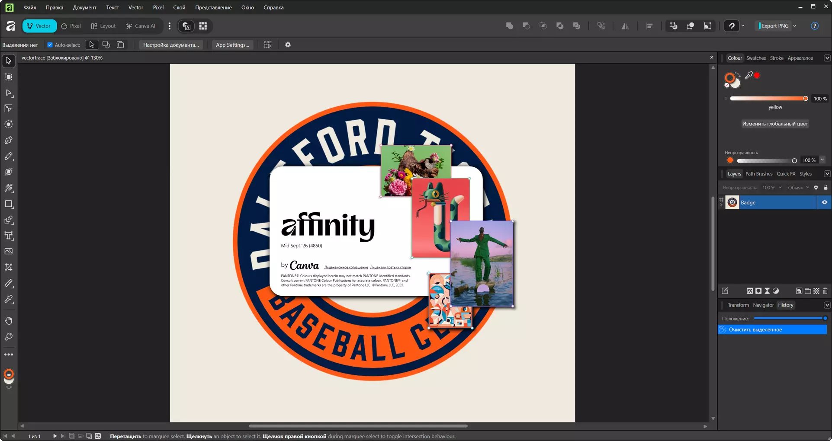Image resolution: width=832 pixels, height=441 pixels.
Task: Expand the Badge layer group
Action: click(721, 205)
